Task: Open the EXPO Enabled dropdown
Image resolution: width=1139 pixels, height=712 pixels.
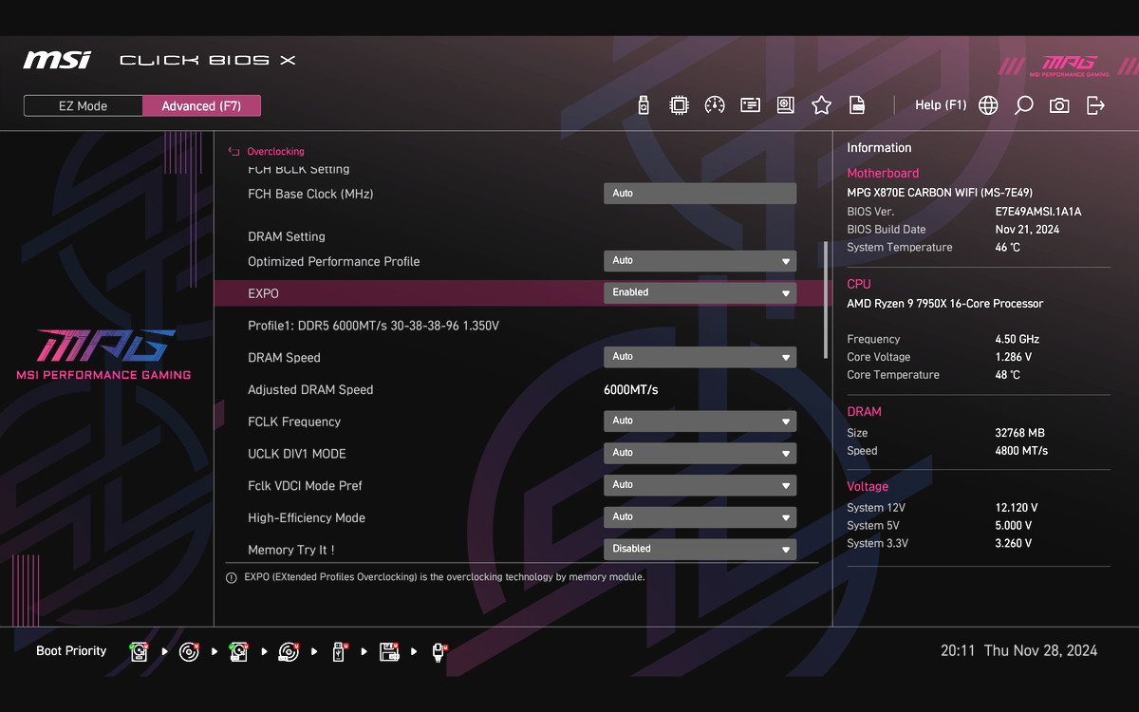Action: (x=700, y=292)
